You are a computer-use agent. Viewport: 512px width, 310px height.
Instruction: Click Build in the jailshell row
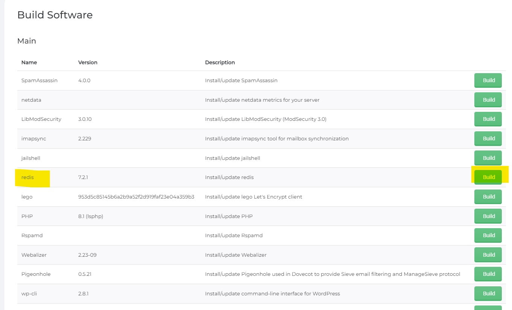[488, 158]
